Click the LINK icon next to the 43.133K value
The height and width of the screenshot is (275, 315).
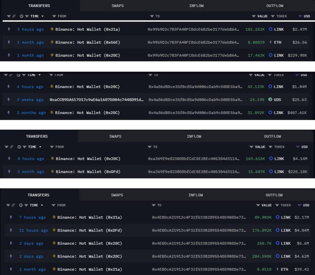click(270, 87)
